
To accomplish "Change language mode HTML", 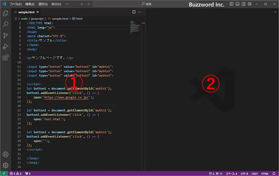I will tap(265, 174).
